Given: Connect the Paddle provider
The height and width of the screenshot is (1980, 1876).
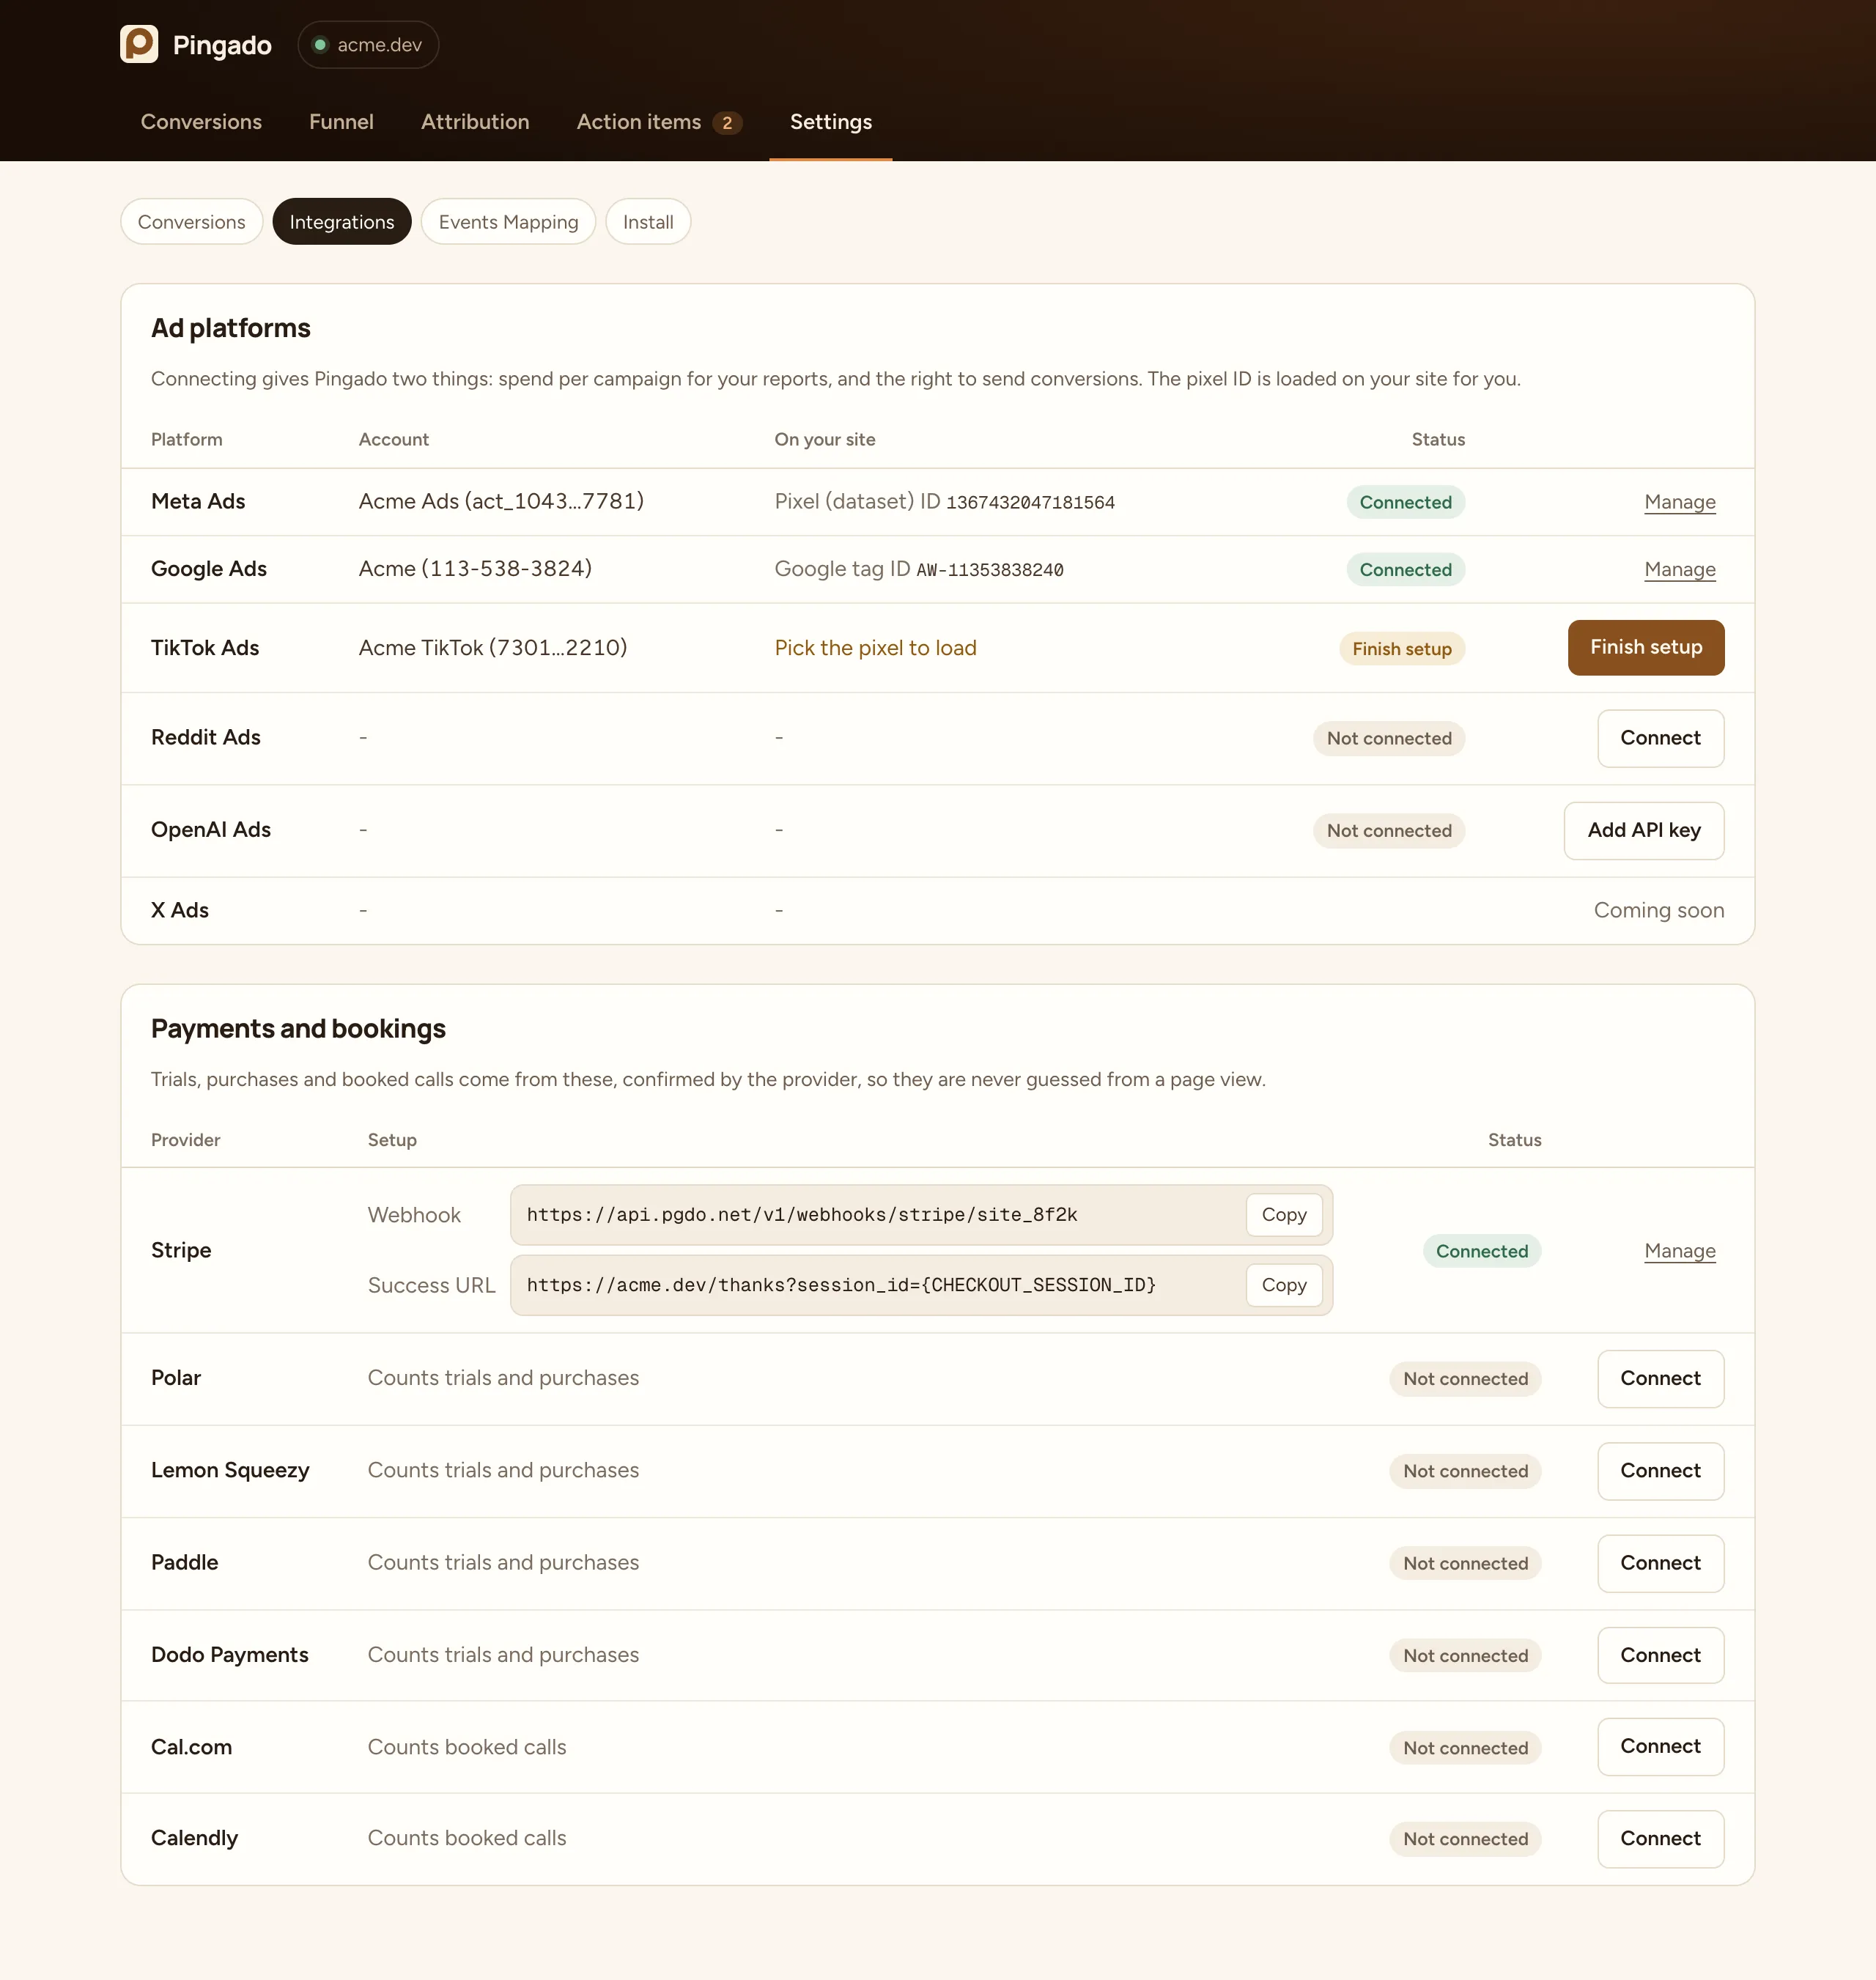Looking at the screenshot, I should [1661, 1563].
